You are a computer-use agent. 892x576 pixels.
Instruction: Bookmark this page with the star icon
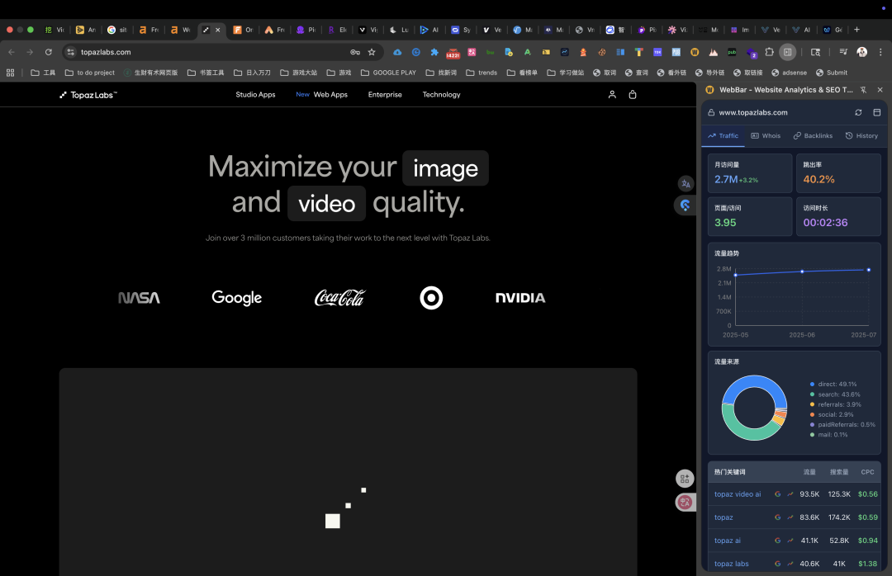pyautogui.click(x=372, y=52)
